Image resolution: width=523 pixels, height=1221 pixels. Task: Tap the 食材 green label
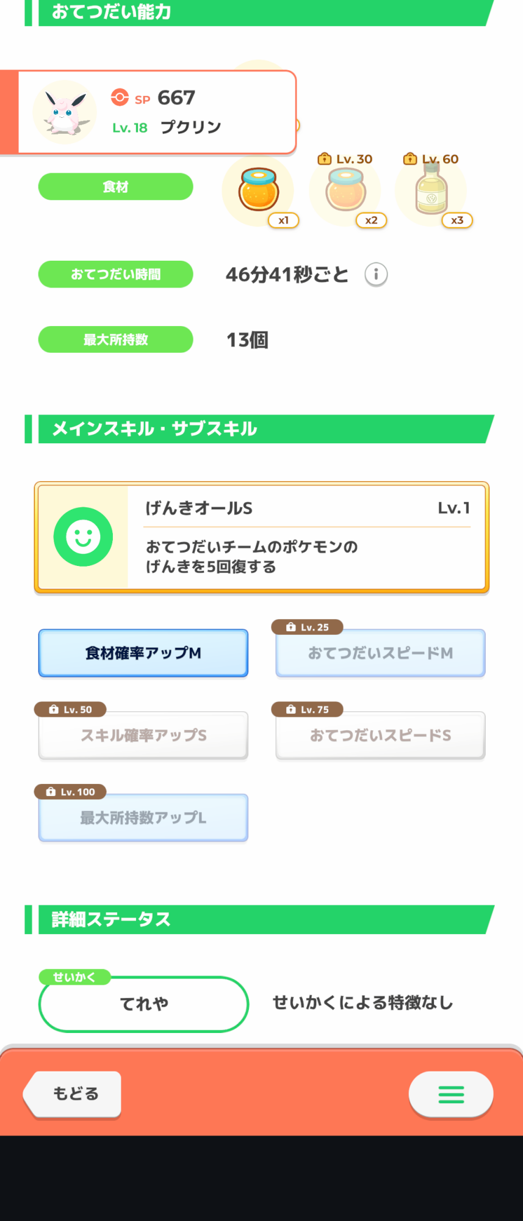[x=116, y=187]
